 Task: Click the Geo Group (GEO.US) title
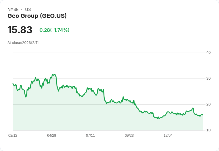click(37, 16)
